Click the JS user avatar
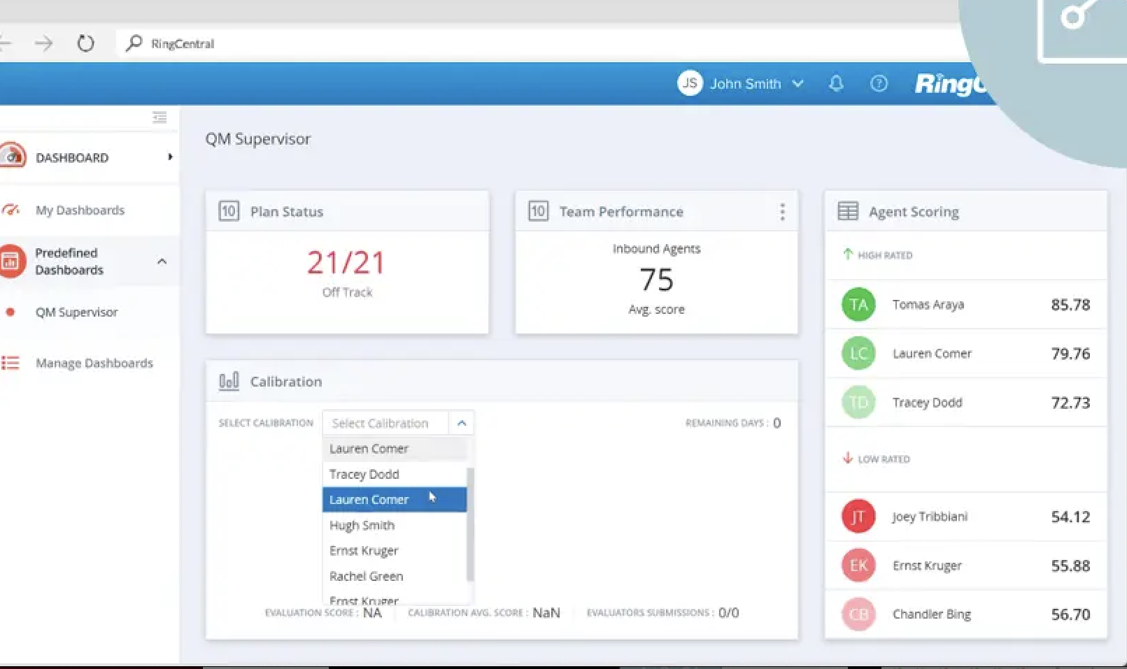 [690, 83]
